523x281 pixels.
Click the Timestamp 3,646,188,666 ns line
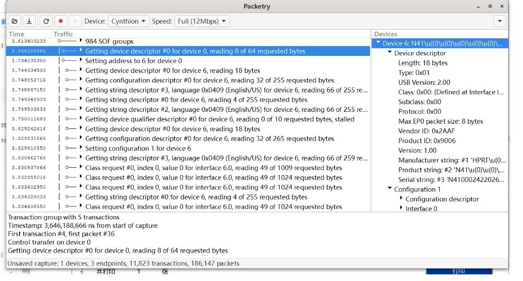click(82, 225)
